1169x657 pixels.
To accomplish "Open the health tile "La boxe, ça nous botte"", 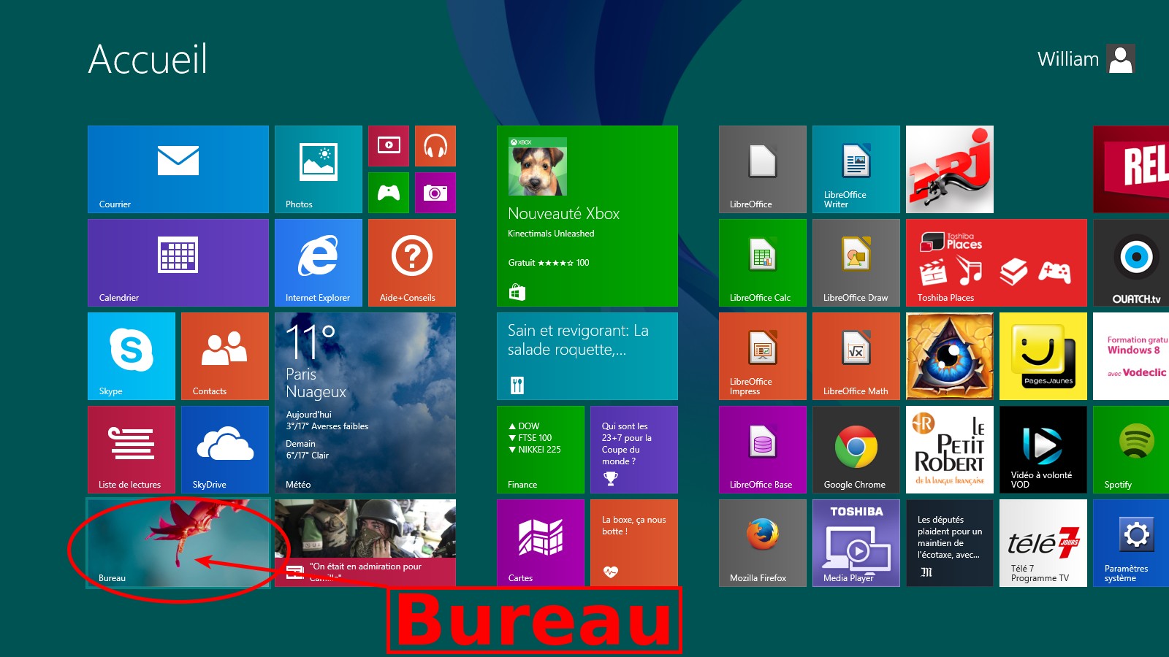I will click(634, 543).
